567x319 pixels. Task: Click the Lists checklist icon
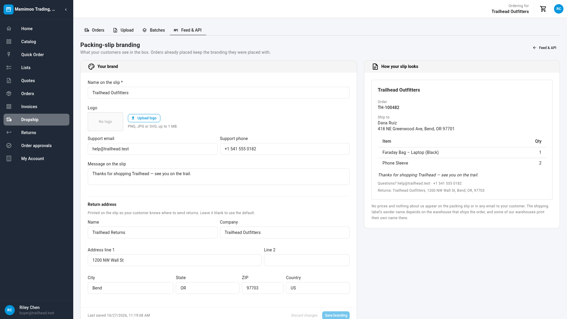(9, 68)
